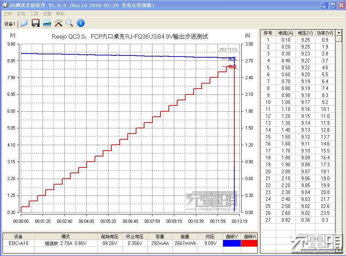Select row 1 with current 0.10

click(x=298, y=40)
